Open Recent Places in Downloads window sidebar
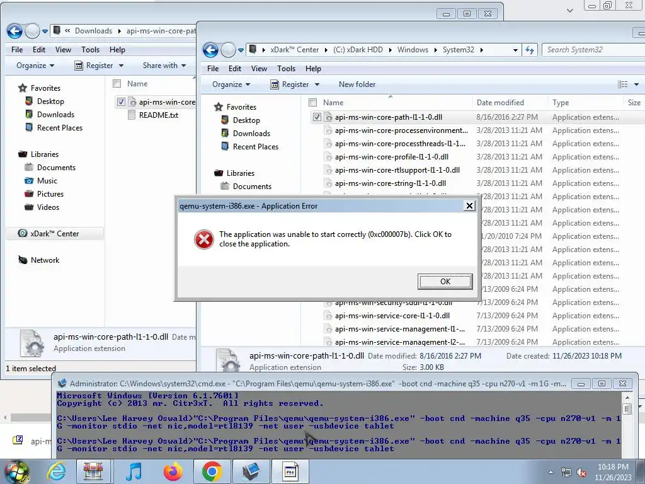Image resolution: width=645 pixels, height=484 pixels. click(x=60, y=127)
